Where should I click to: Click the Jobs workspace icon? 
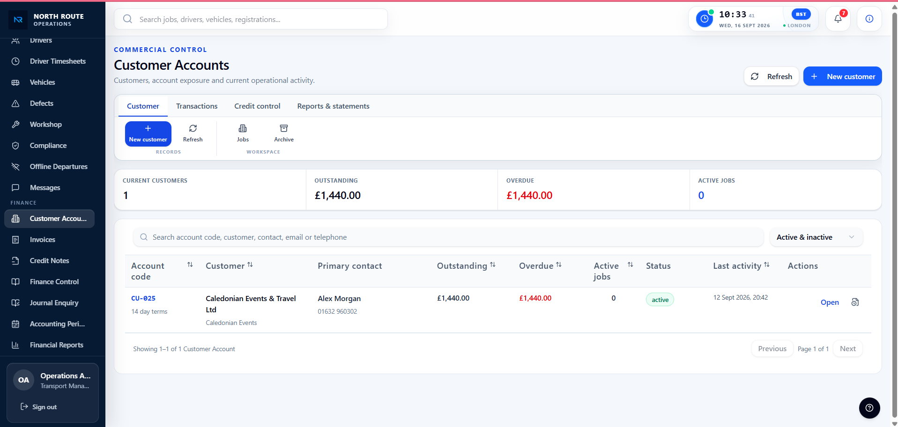coord(243,133)
